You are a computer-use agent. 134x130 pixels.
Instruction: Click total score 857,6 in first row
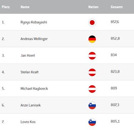(115, 22)
